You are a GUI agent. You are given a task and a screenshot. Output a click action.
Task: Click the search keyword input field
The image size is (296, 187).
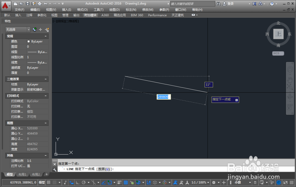[x=193, y=4]
